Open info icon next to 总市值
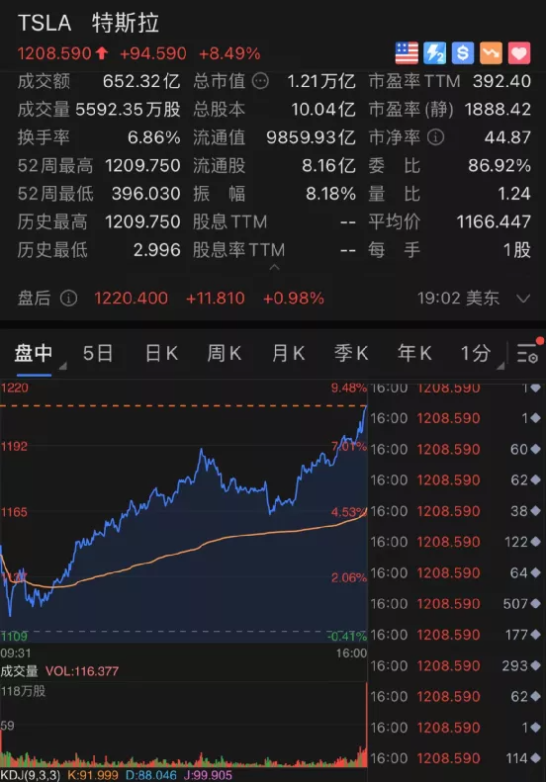The image size is (546, 782). pyautogui.click(x=260, y=81)
